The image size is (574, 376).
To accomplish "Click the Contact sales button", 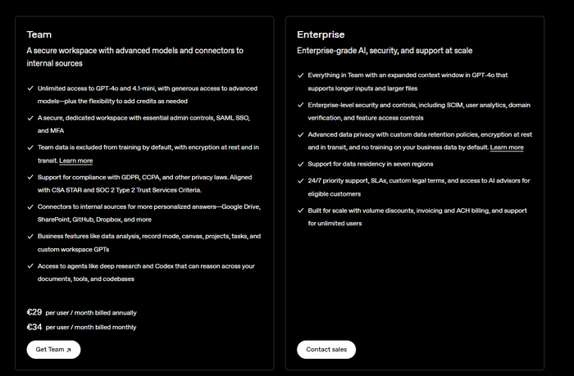I will (326, 349).
